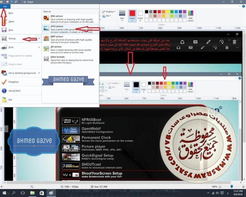Pick the green color swatch
Image resolution: width=246 pixels, height=197 pixels.
(172, 12)
